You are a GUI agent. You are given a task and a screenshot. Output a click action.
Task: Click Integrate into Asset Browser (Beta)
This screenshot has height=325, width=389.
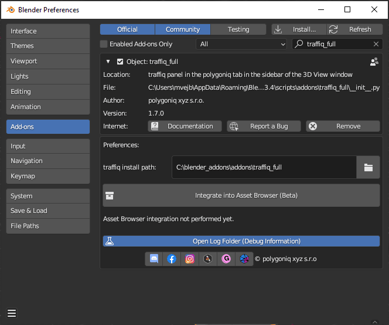tap(241, 195)
